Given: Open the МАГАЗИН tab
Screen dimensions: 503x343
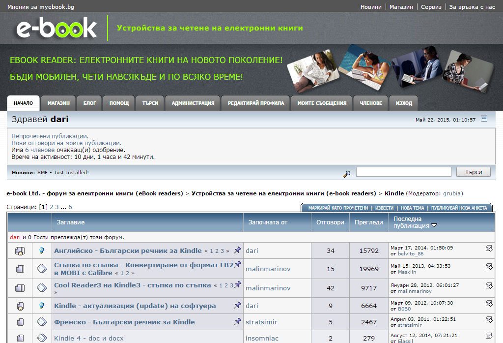Looking at the screenshot, I should (x=58, y=103).
